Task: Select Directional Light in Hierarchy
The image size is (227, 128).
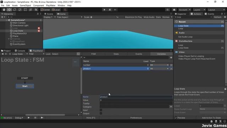Action: pyautogui.click(x=21, y=26)
